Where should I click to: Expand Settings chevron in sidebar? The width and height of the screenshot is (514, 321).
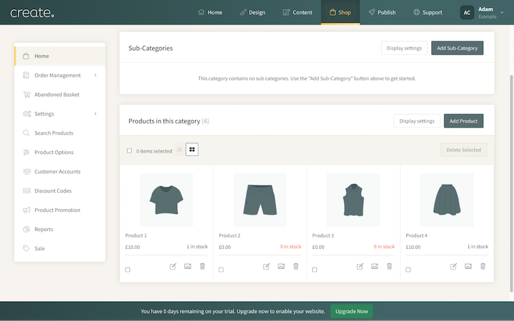96,113
